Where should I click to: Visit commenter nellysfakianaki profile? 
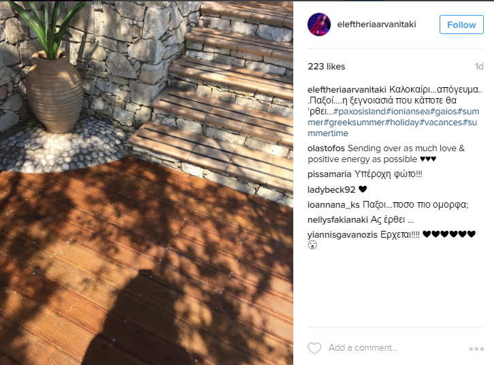337,220
